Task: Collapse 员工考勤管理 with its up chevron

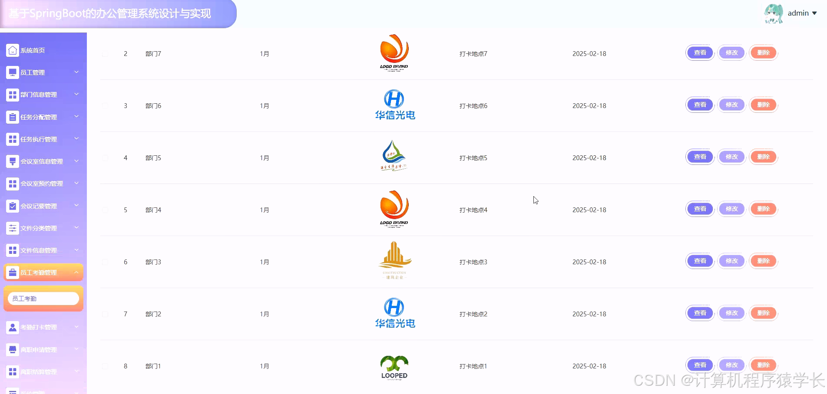Action: pyautogui.click(x=76, y=272)
